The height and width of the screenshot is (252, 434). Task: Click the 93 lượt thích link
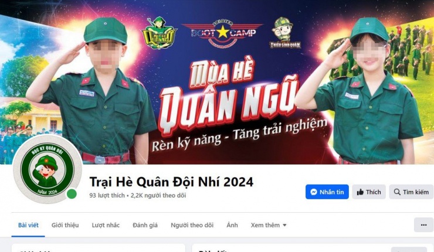pos(107,196)
